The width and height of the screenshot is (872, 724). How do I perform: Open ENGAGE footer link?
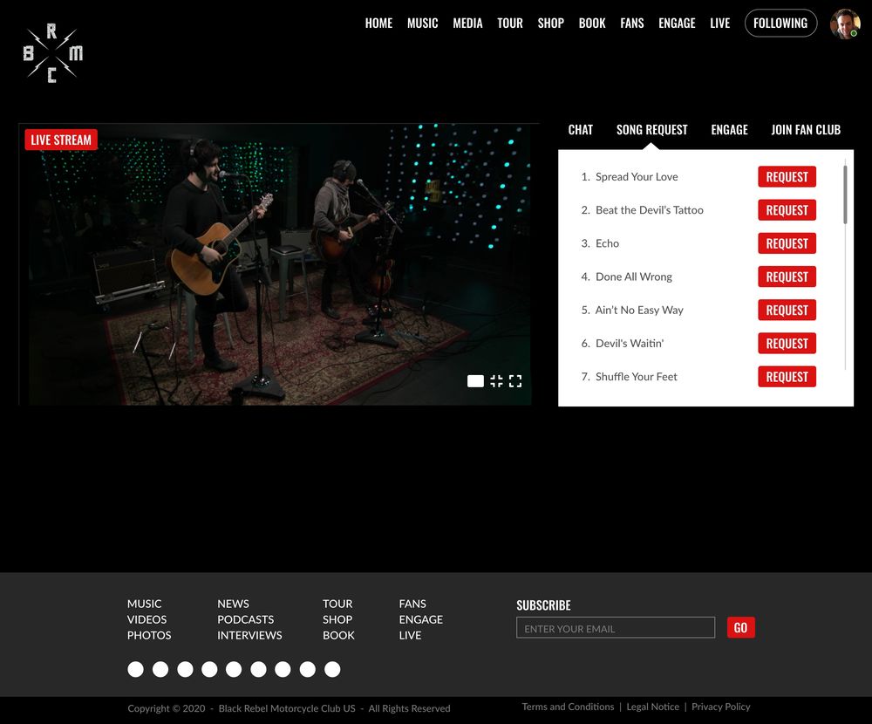(x=421, y=619)
